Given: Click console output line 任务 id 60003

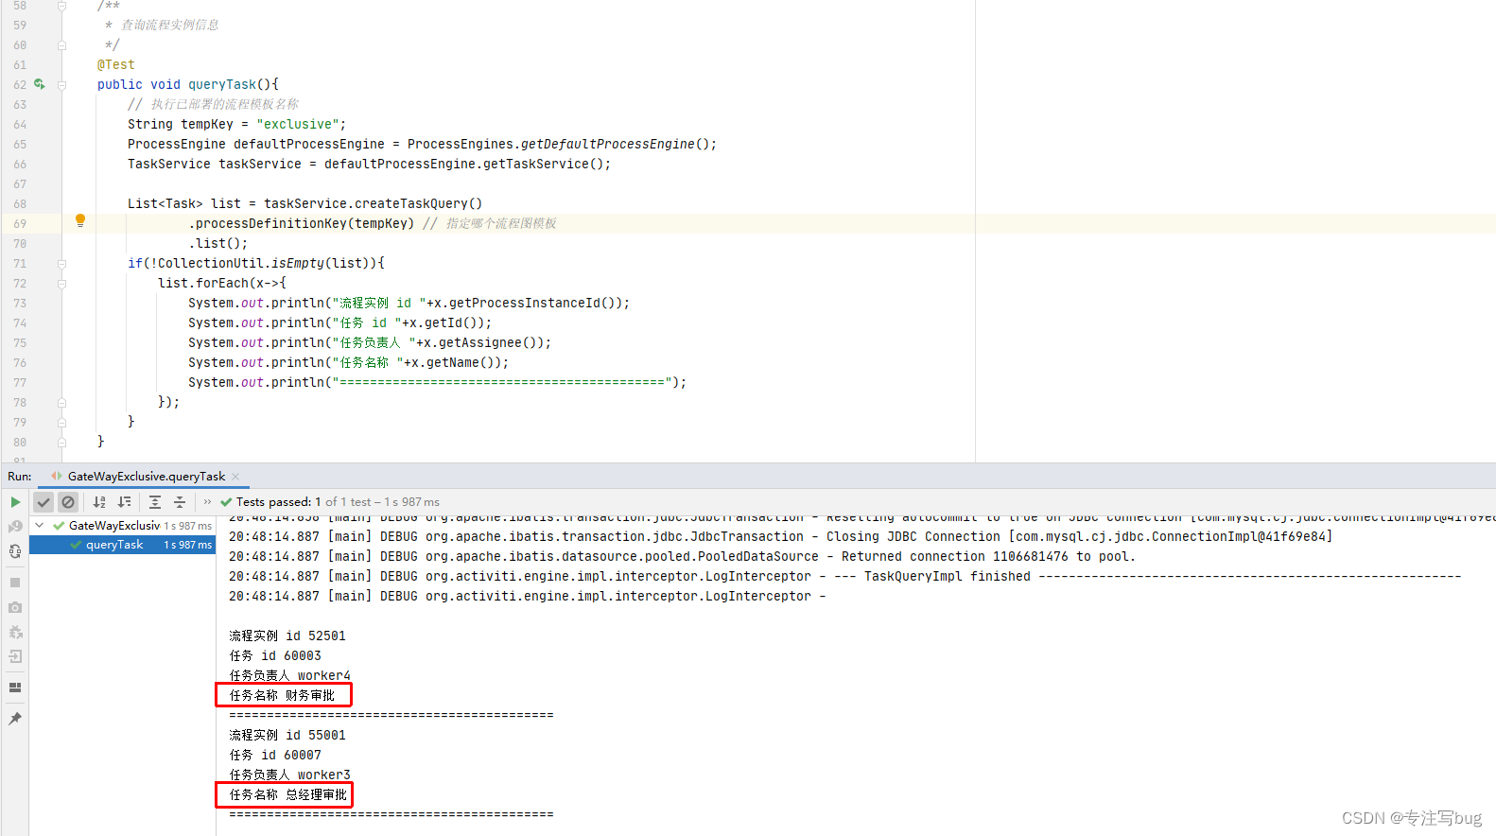Looking at the screenshot, I should 275,655.
